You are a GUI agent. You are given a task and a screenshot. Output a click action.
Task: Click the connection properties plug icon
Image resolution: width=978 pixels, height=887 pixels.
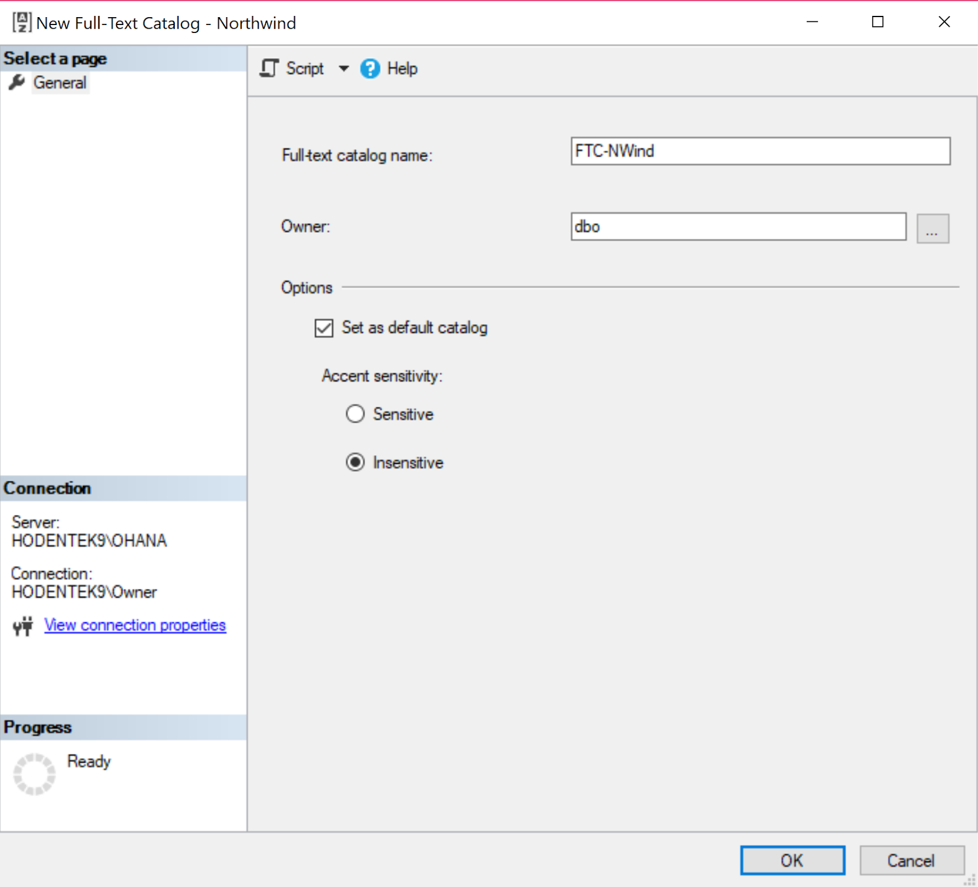(22, 626)
